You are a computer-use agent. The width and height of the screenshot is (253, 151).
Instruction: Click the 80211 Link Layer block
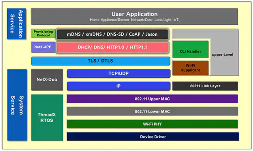click(x=205, y=86)
